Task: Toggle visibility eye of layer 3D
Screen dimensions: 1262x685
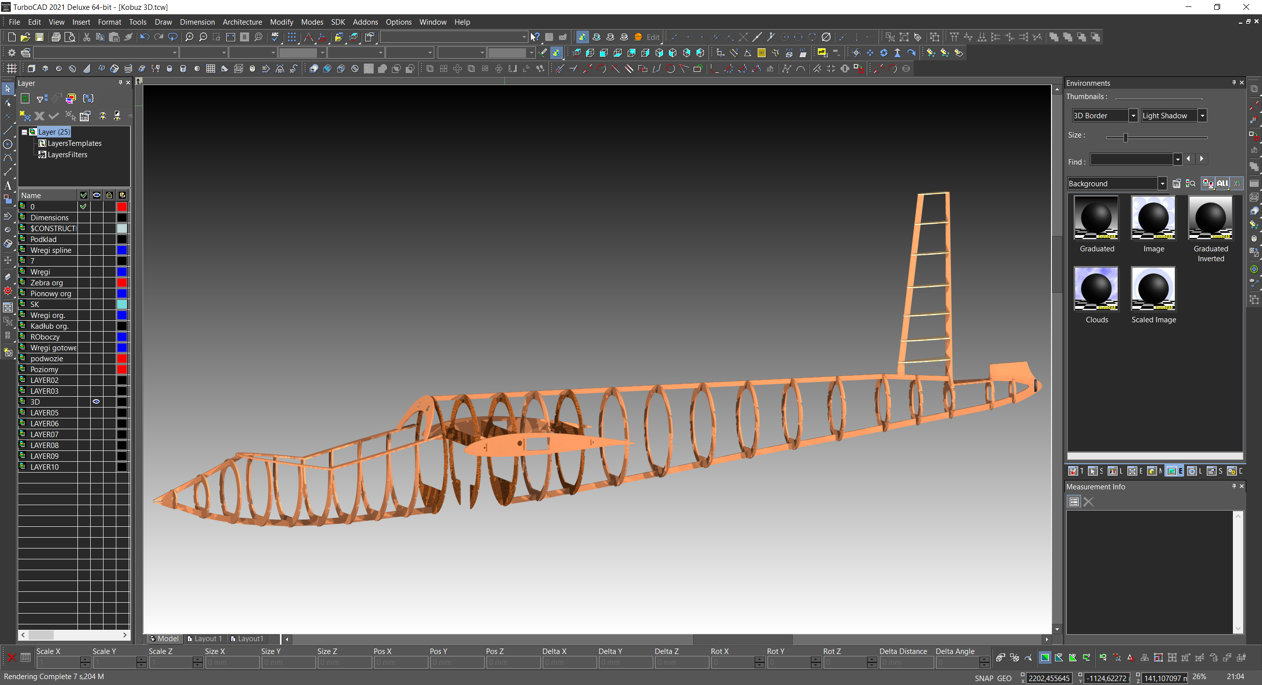Action: tap(96, 402)
